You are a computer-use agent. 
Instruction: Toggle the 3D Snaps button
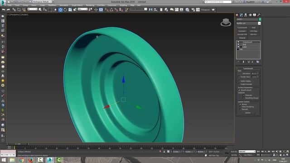(107, 10)
